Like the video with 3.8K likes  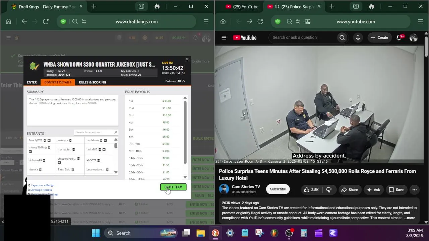(x=311, y=190)
